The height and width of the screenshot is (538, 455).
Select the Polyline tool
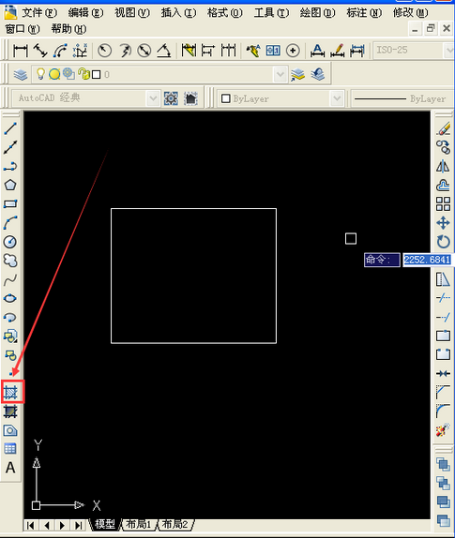click(x=10, y=167)
